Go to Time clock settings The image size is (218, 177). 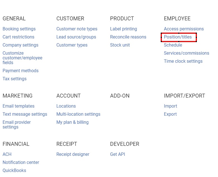point(183,61)
